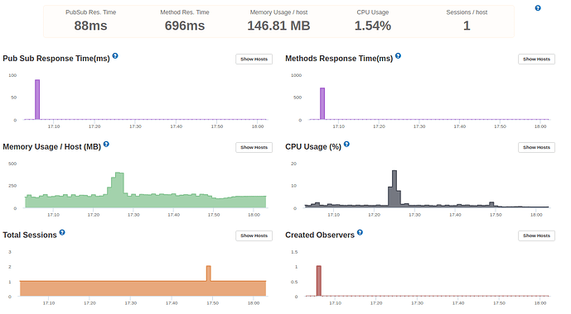Click the Memory Usage / host summary label
Viewport: 571px width, 314px height.
[278, 12]
